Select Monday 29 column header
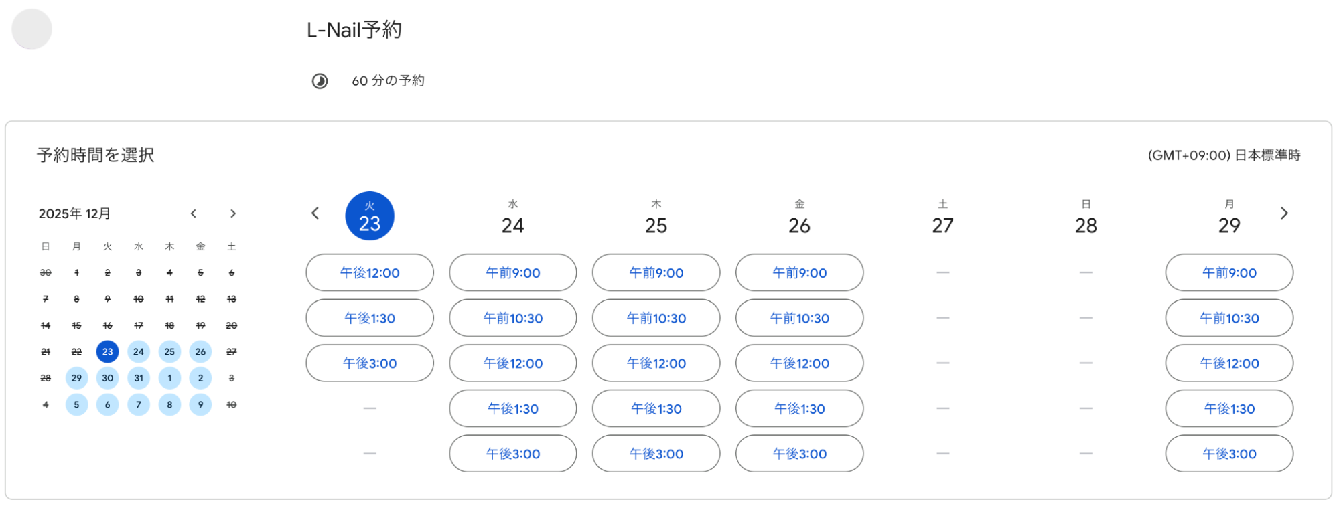Image resolution: width=1339 pixels, height=516 pixels. (1229, 218)
